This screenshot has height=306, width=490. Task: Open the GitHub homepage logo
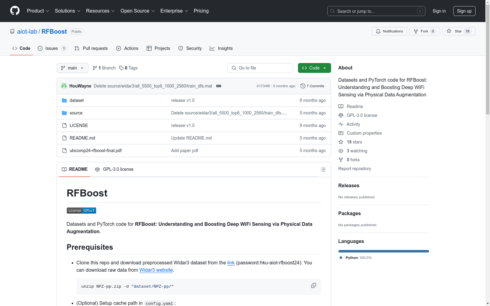pos(15,11)
